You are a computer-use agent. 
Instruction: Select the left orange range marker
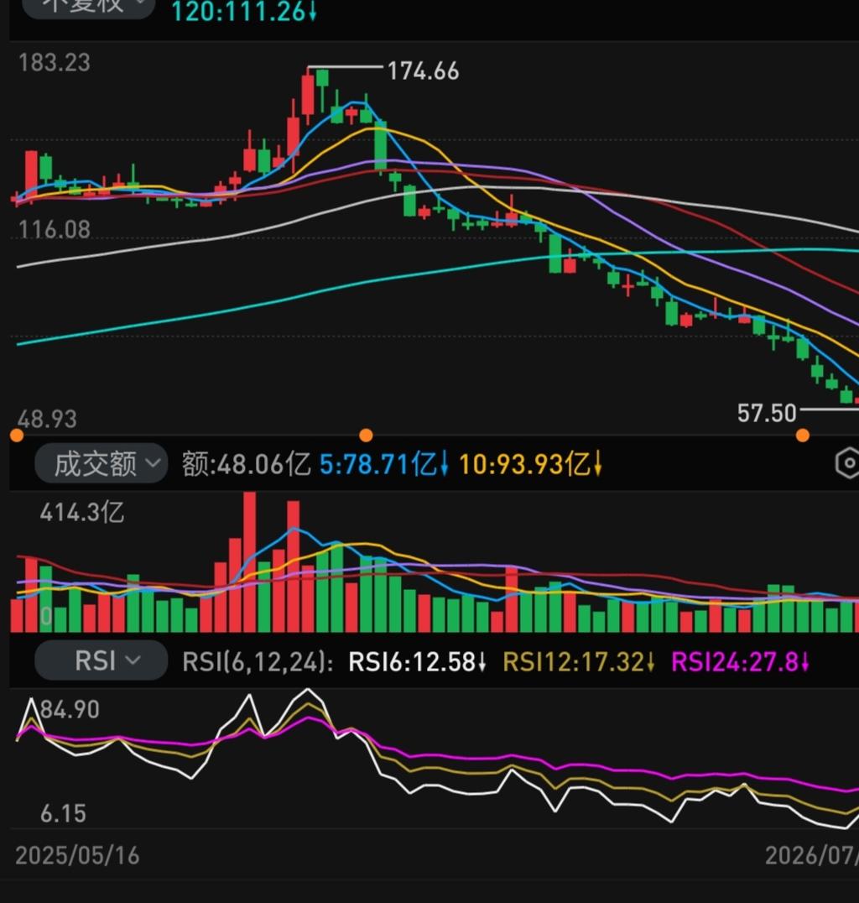17,436
